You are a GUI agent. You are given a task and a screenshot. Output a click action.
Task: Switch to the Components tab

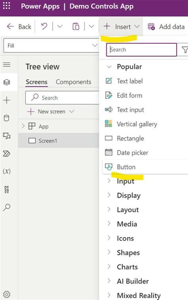73,82
